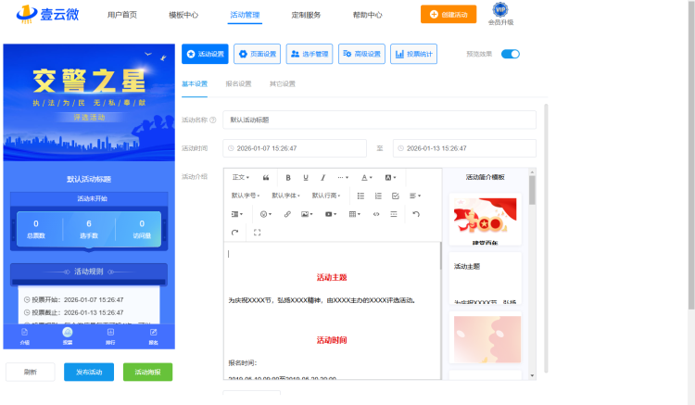695x405 pixels.
Task: Click the italic formatting icon
Action: click(322, 177)
